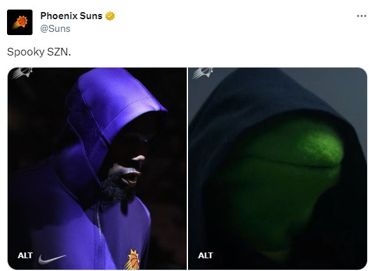Click the dark hood over the frog
The width and height of the screenshot is (369, 271).
[271, 94]
